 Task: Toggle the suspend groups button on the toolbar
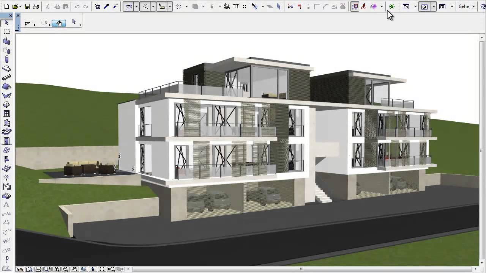coord(355,6)
